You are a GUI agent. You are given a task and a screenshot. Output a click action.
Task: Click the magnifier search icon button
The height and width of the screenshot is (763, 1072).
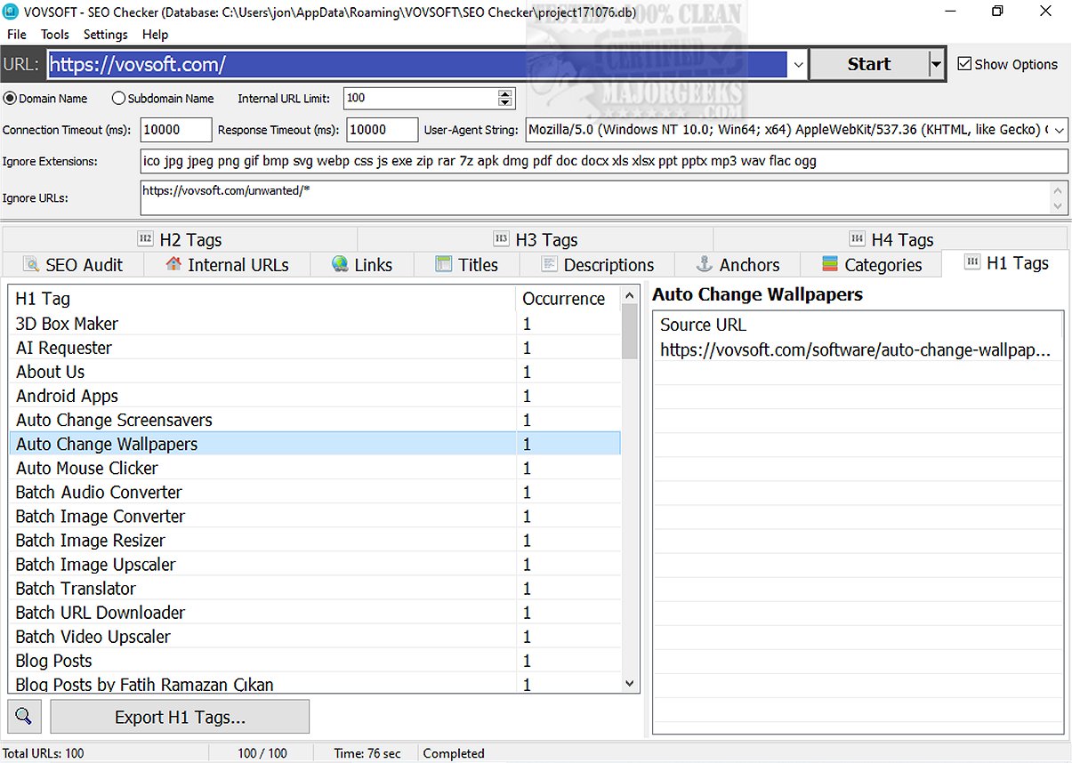pos(24,717)
